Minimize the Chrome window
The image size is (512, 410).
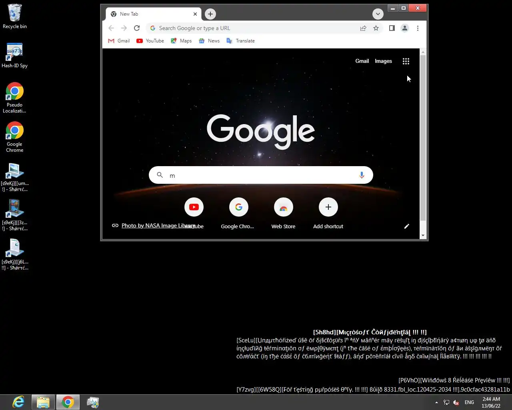[x=393, y=8]
